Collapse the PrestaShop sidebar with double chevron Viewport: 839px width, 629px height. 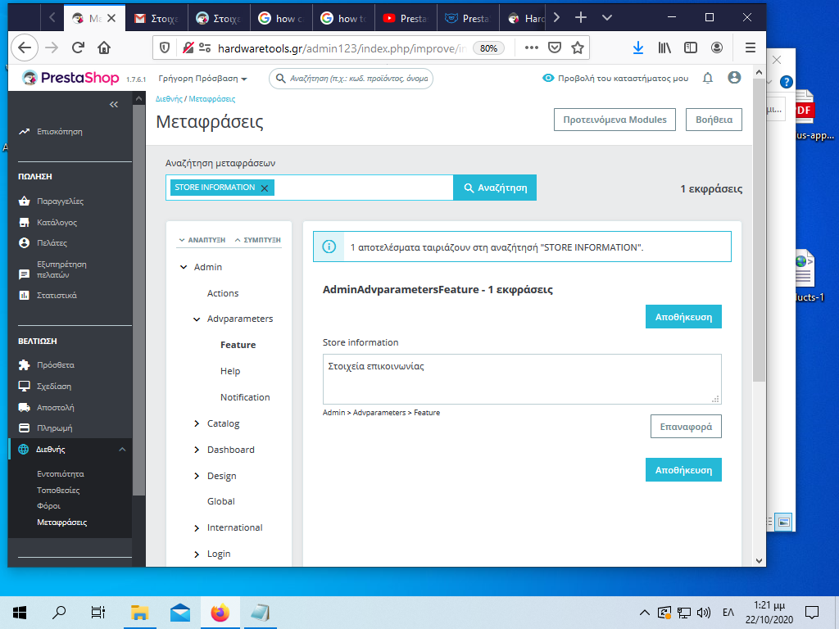coord(113,104)
